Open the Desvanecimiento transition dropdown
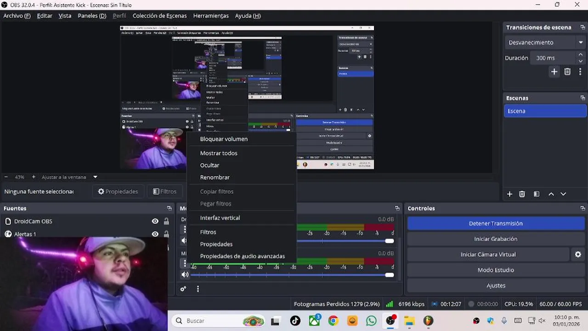This screenshot has width=588, height=331. click(x=545, y=42)
